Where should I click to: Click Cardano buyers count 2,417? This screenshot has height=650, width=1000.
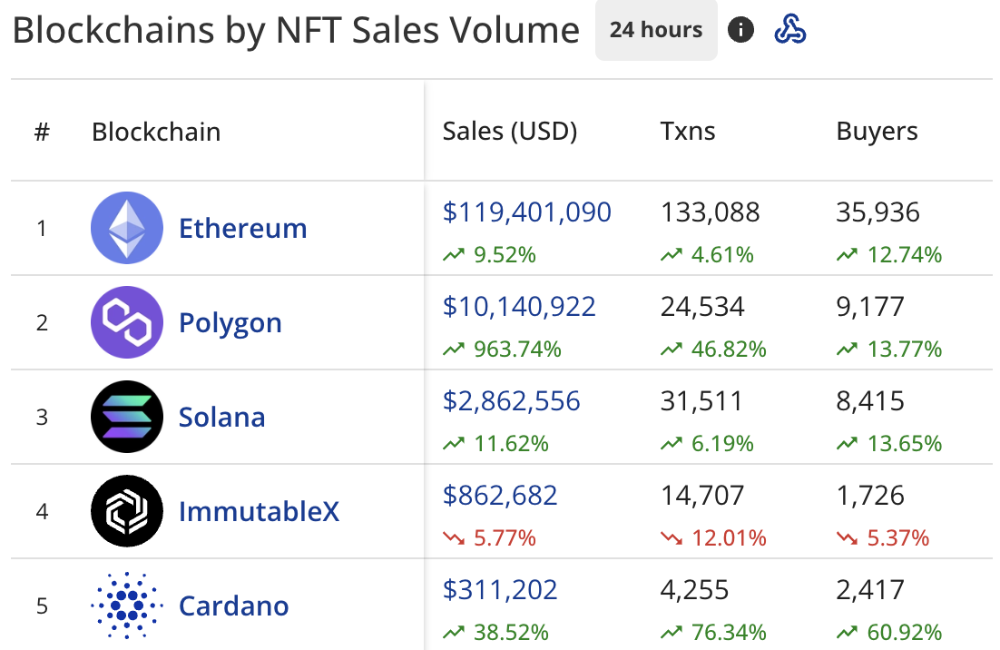click(x=870, y=590)
